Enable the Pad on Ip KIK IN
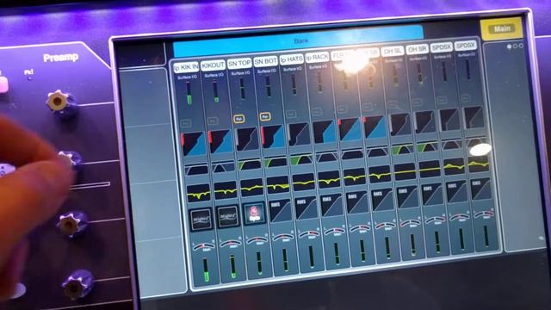The width and height of the screenshot is (551, 310). click(186, 123)
